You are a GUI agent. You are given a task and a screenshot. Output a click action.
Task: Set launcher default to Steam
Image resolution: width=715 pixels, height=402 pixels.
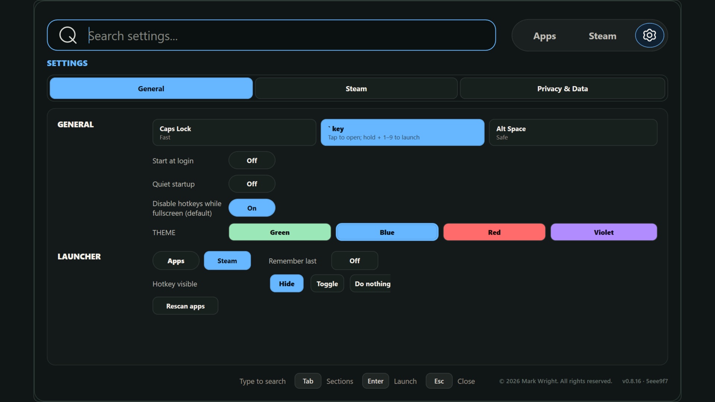point(227,261)
